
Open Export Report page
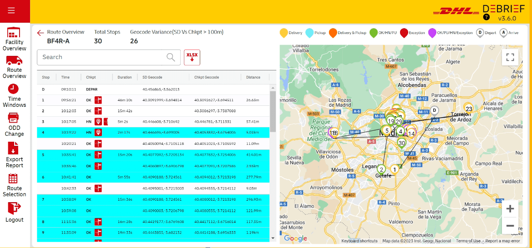point(15,155)
